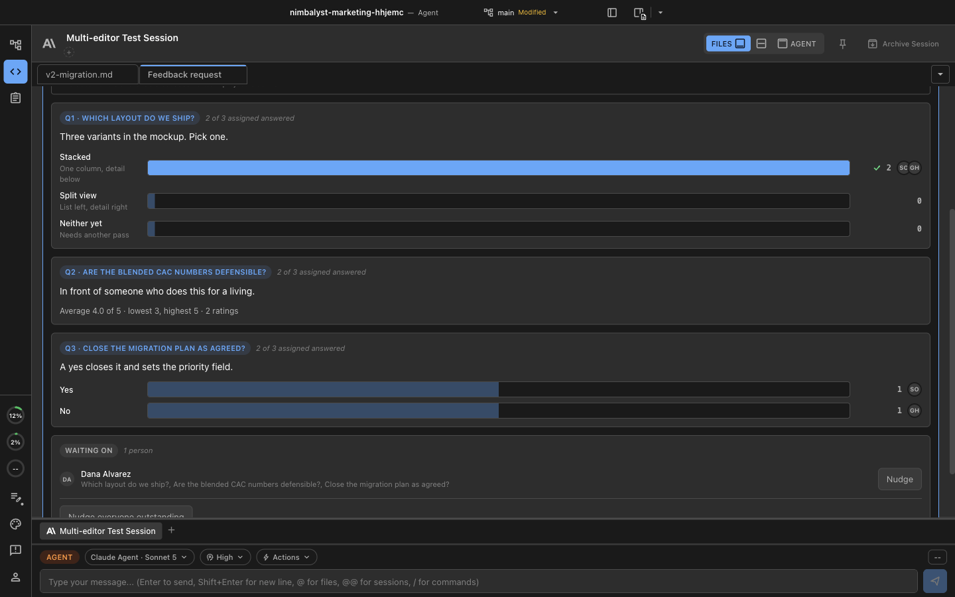Send message with the paper plane button
This screenshot has width=955, height=597.
pos(934,581)
